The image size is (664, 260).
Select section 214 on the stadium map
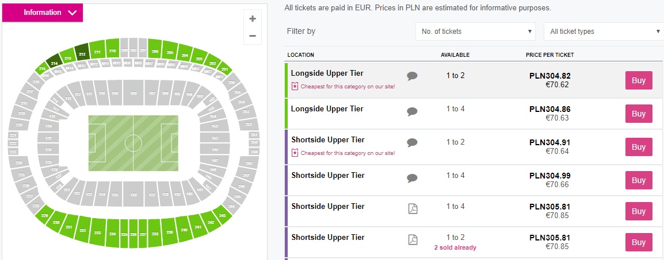(x=55, y=63)
